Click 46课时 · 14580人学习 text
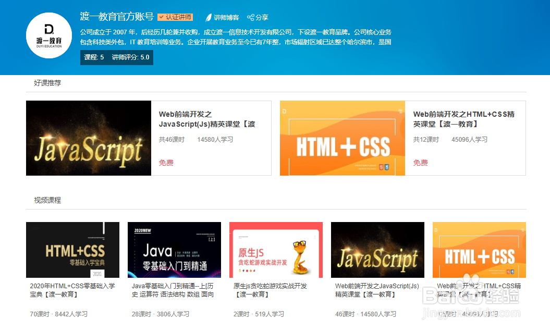Screen dimensions: 550x332 [x=365, y=314]
